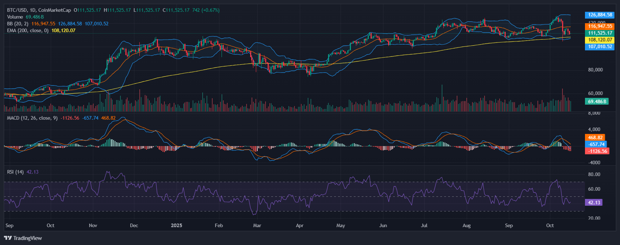620x245 pixels.
Task: Select the Nov marker on time axis
Action: [x=93, y=225]
